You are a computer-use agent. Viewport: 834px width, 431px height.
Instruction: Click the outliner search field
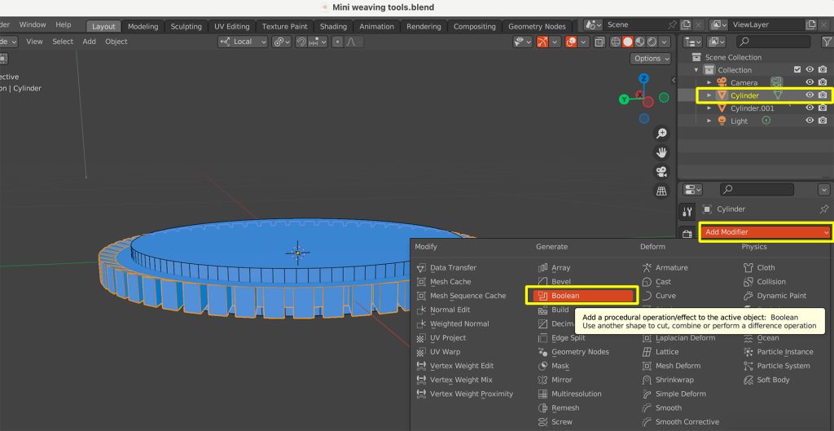pyautogui.click(x=774, y=42)
